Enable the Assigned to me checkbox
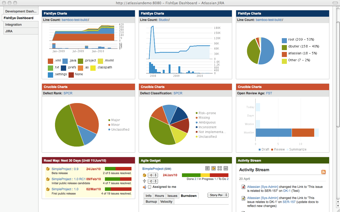 pos(150,187)
